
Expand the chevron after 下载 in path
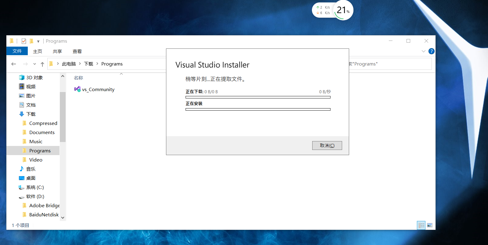tap(97, 64)
